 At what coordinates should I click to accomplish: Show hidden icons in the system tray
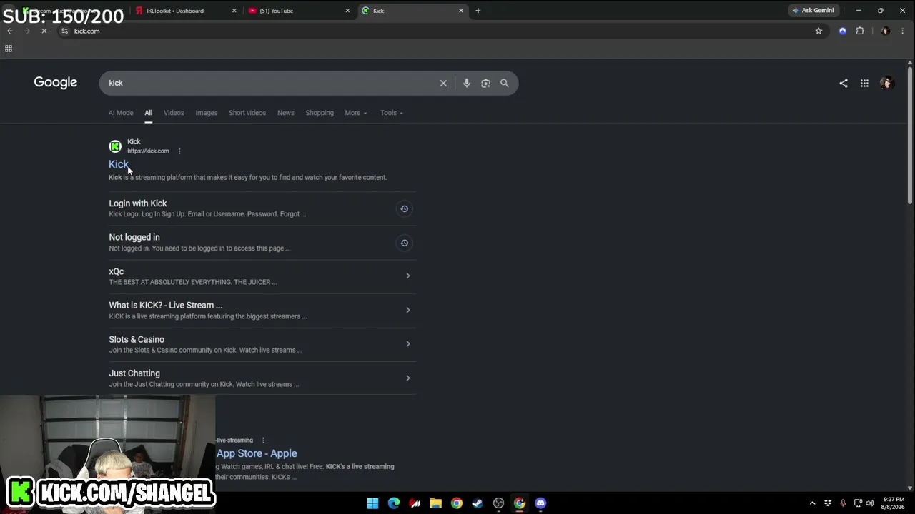pyautogui.click(x=812, y=503)
